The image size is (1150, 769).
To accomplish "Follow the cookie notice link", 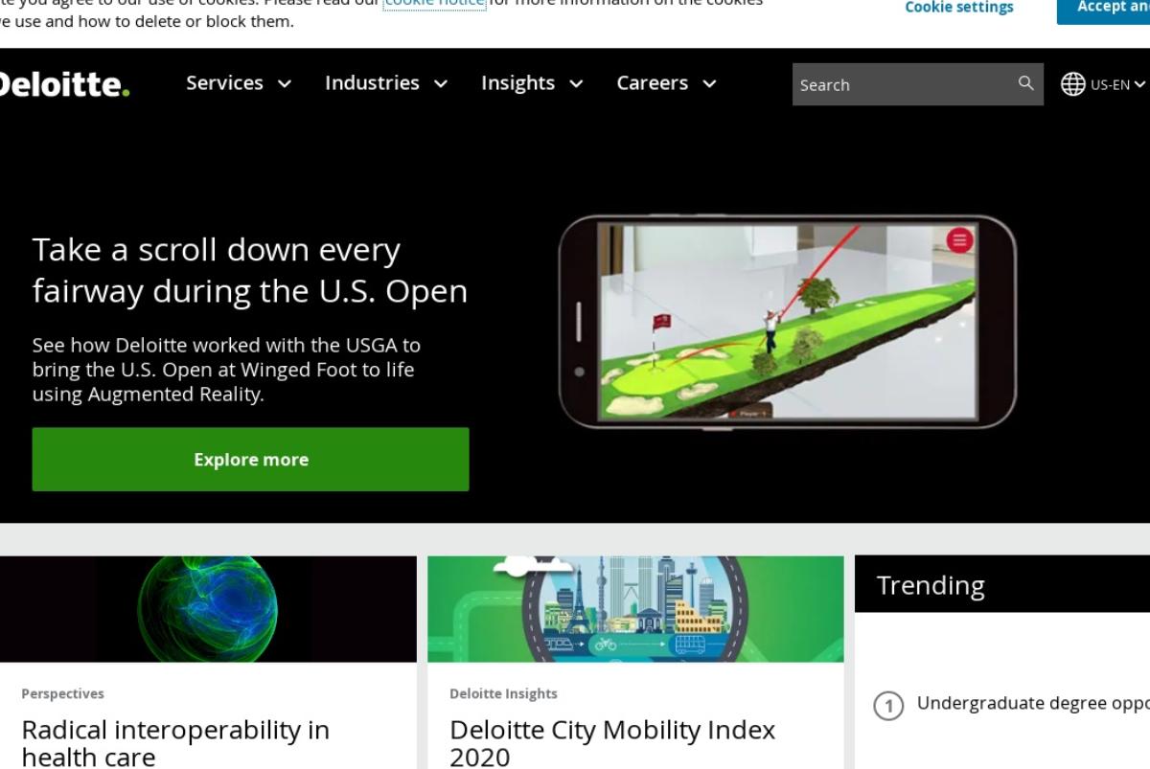I will tap(434, 3).
